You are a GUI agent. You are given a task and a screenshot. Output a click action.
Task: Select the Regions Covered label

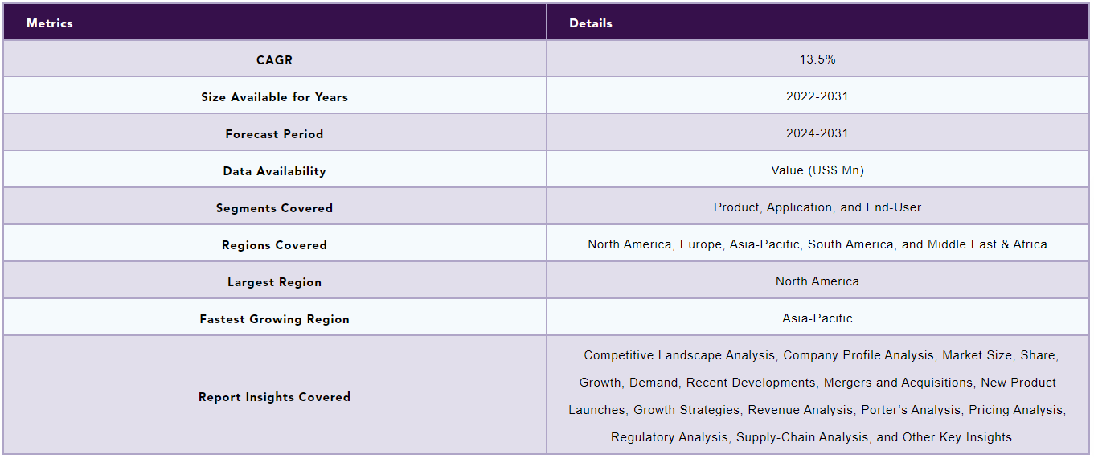pyautogui.click(x=274, y=245)
